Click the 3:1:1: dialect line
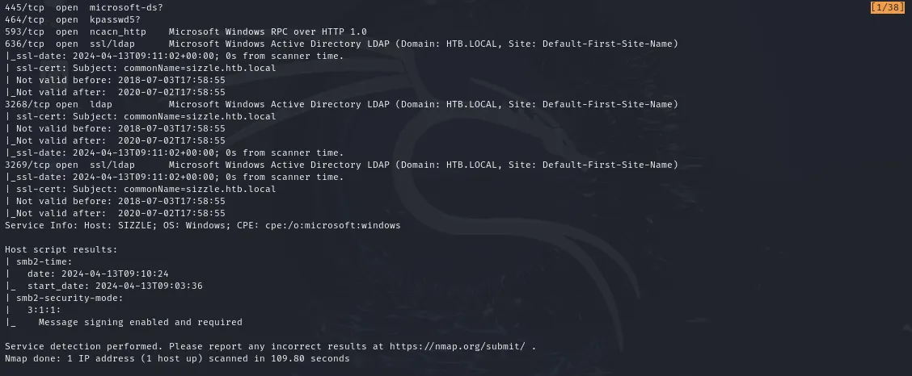 click(44, 310)
